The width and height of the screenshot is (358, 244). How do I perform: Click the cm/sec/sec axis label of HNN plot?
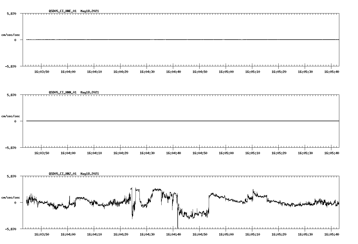[11, 116]
